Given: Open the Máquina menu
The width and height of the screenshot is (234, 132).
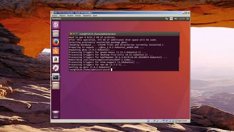Looking at the screenshot, I should pyautogui.click(x=62, y=15).
